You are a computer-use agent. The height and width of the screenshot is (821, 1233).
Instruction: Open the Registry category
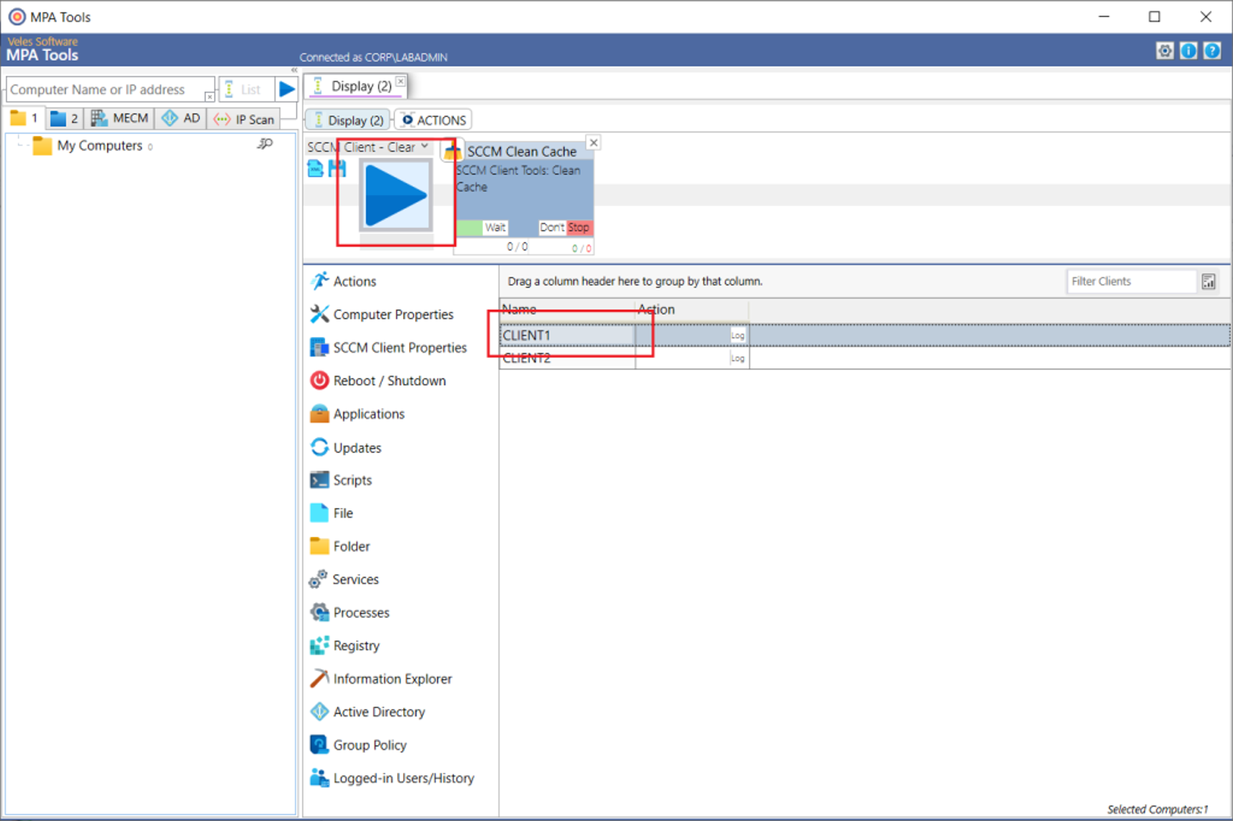[x=345, y=645]
